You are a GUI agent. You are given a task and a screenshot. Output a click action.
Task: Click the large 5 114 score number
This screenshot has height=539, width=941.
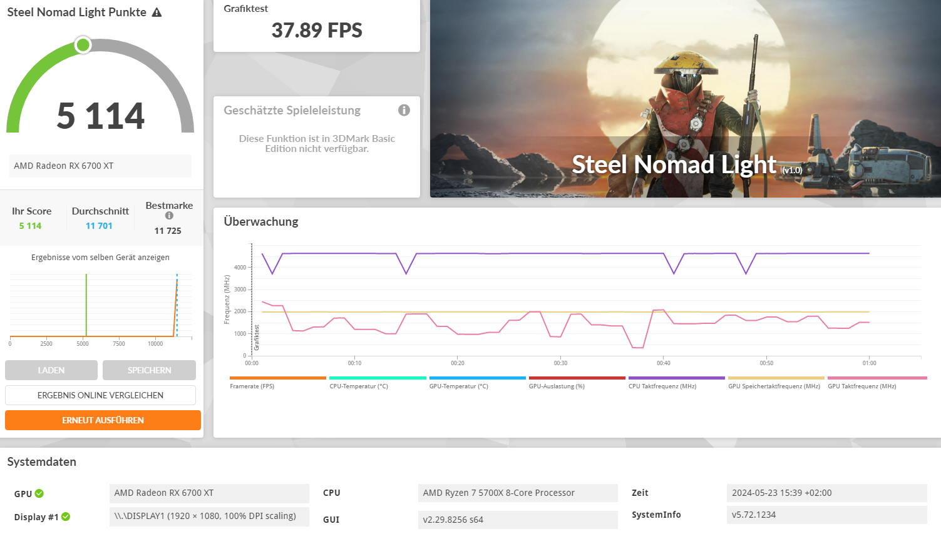point(101,116)
